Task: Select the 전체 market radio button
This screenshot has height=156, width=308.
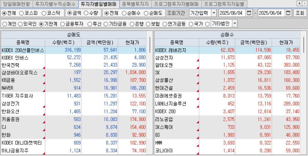Action: [4, 13]
